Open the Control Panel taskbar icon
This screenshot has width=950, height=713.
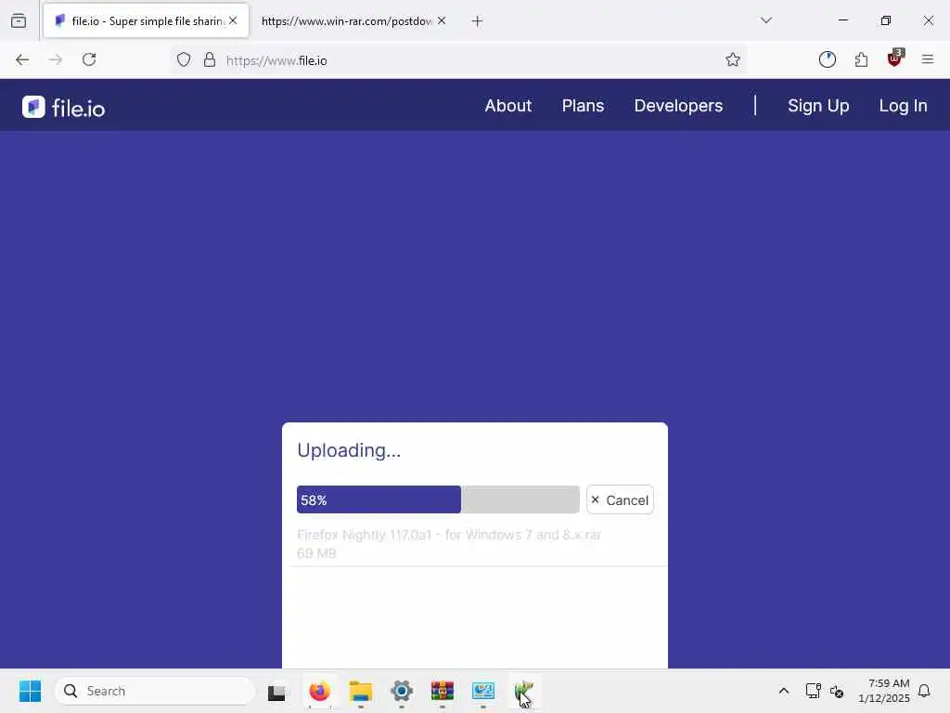(x=482, y=691)
